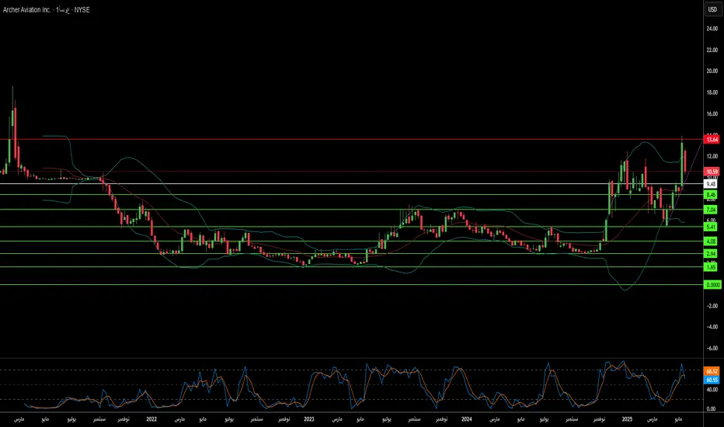Click the green 2.94 price label

click(712, 254)
